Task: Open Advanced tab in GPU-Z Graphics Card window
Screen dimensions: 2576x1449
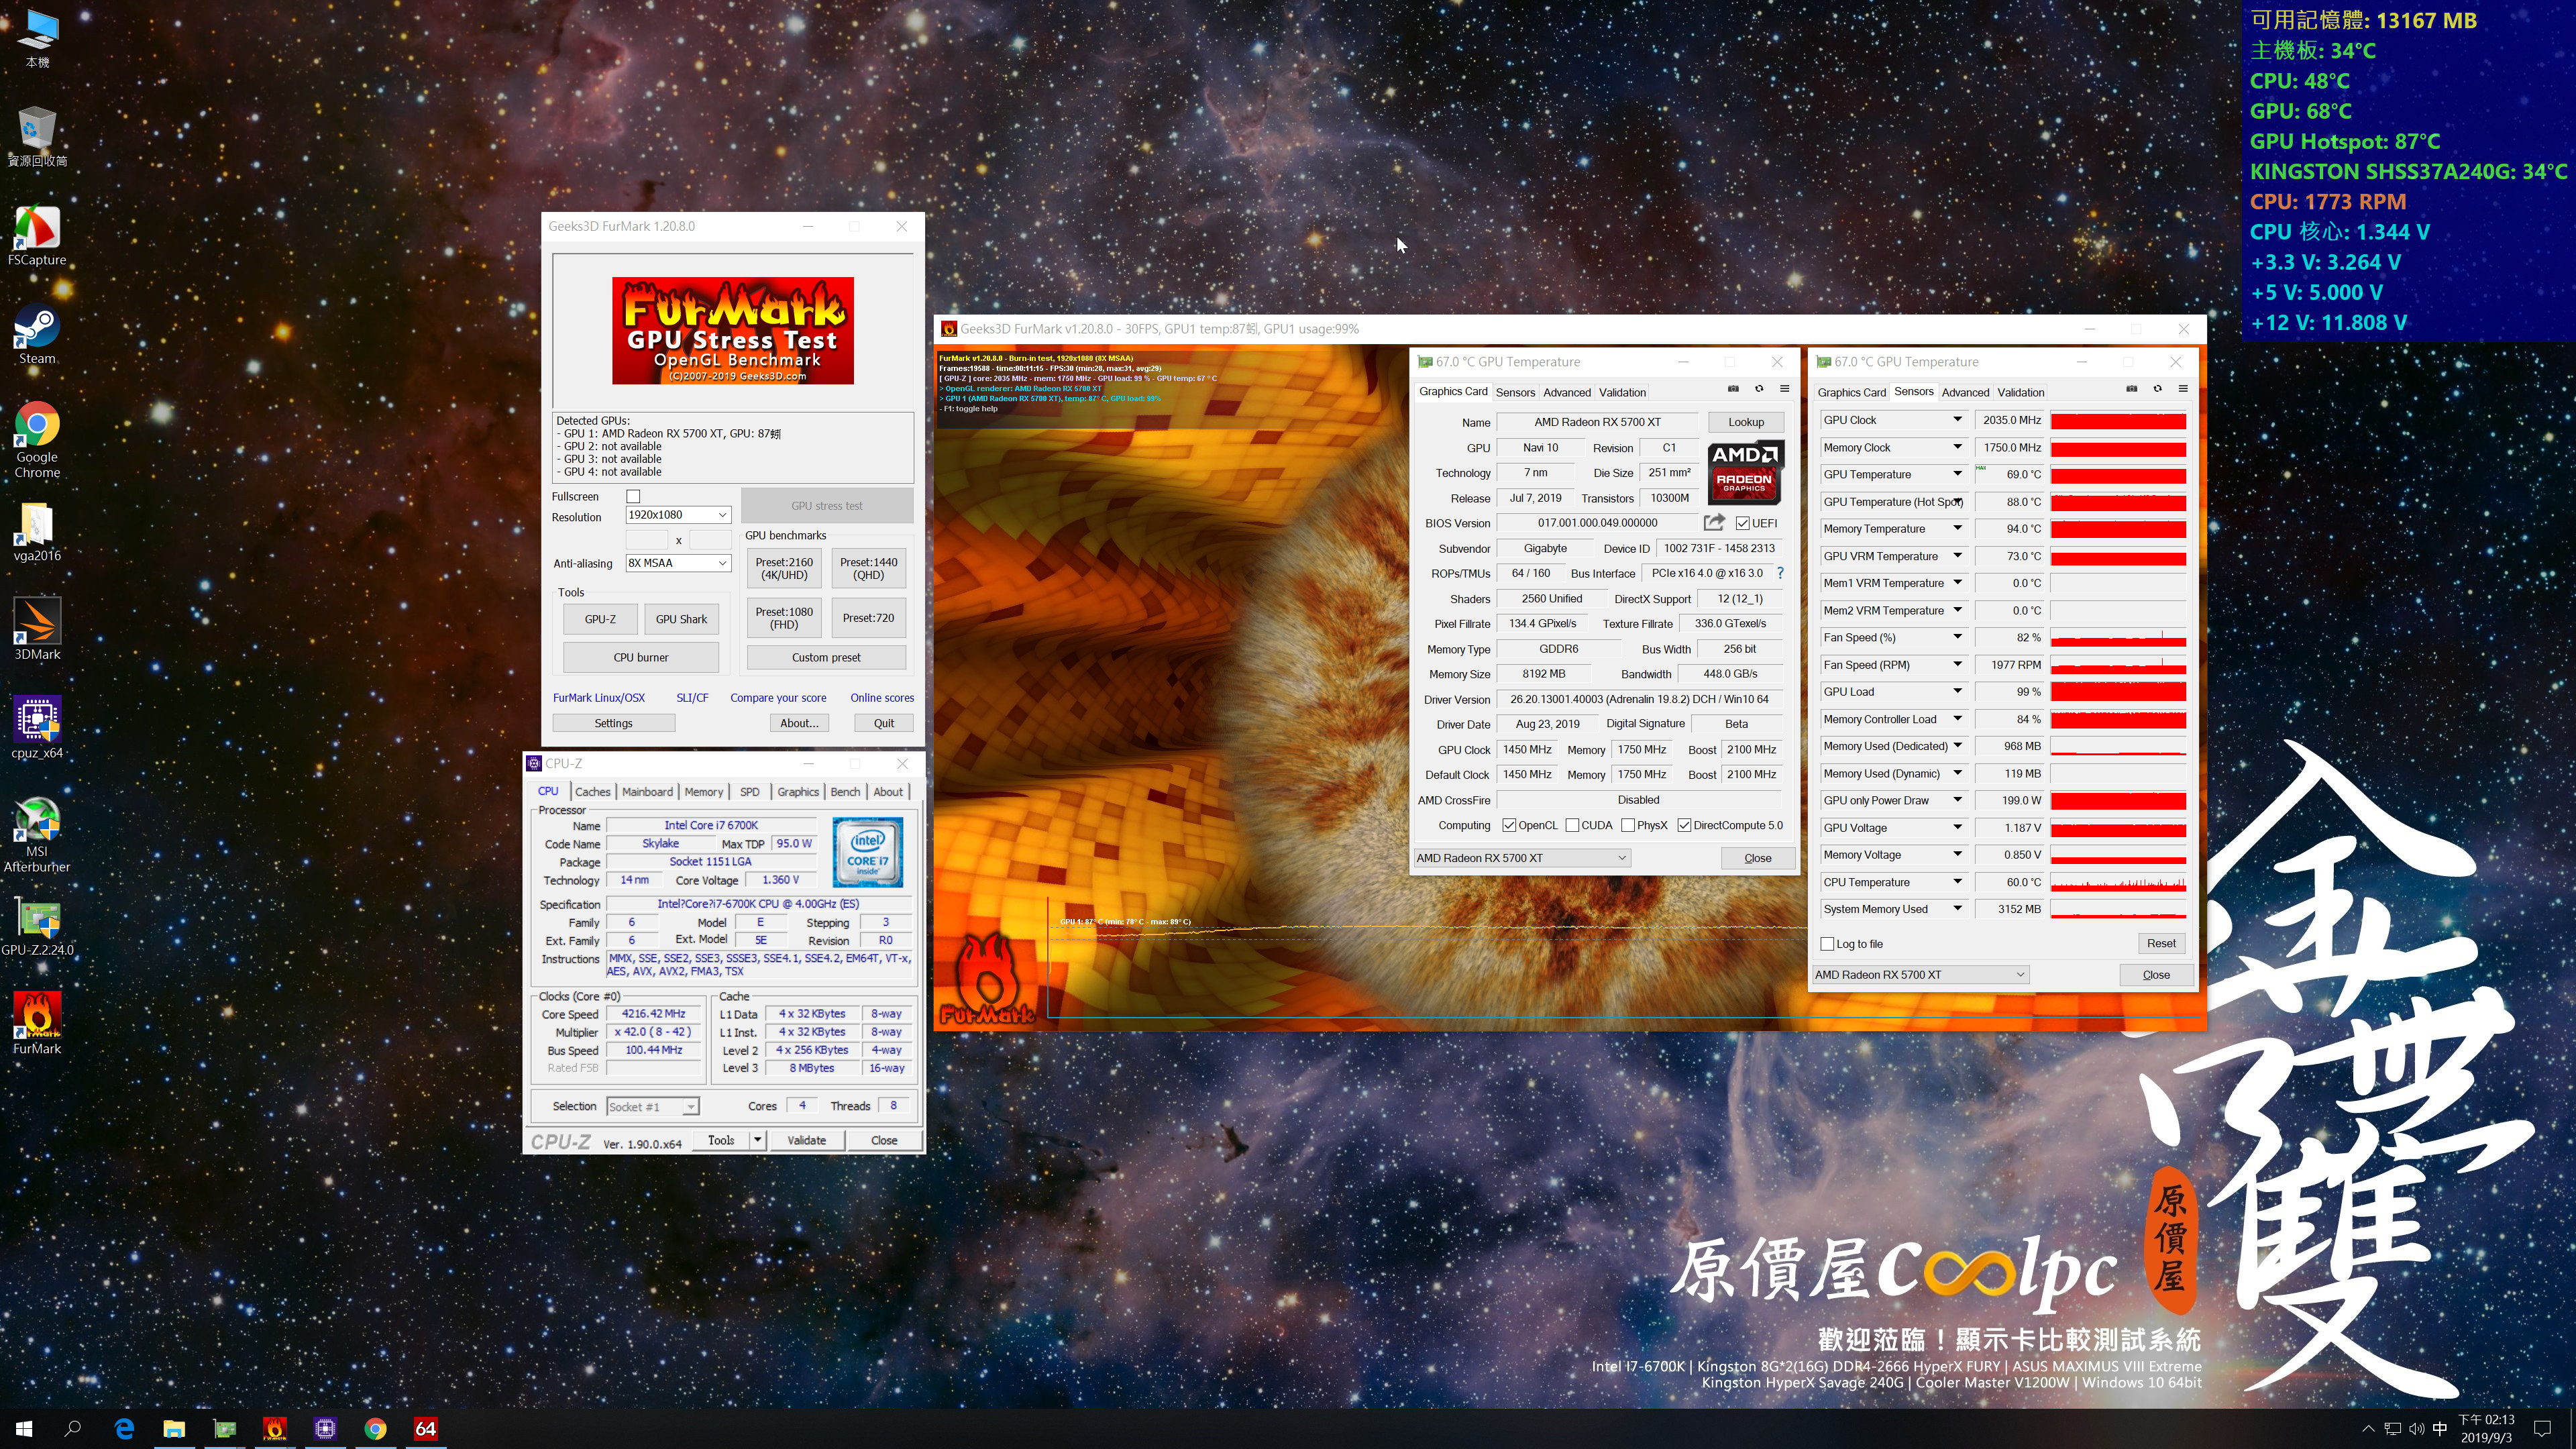Action: click(1566, 392)
